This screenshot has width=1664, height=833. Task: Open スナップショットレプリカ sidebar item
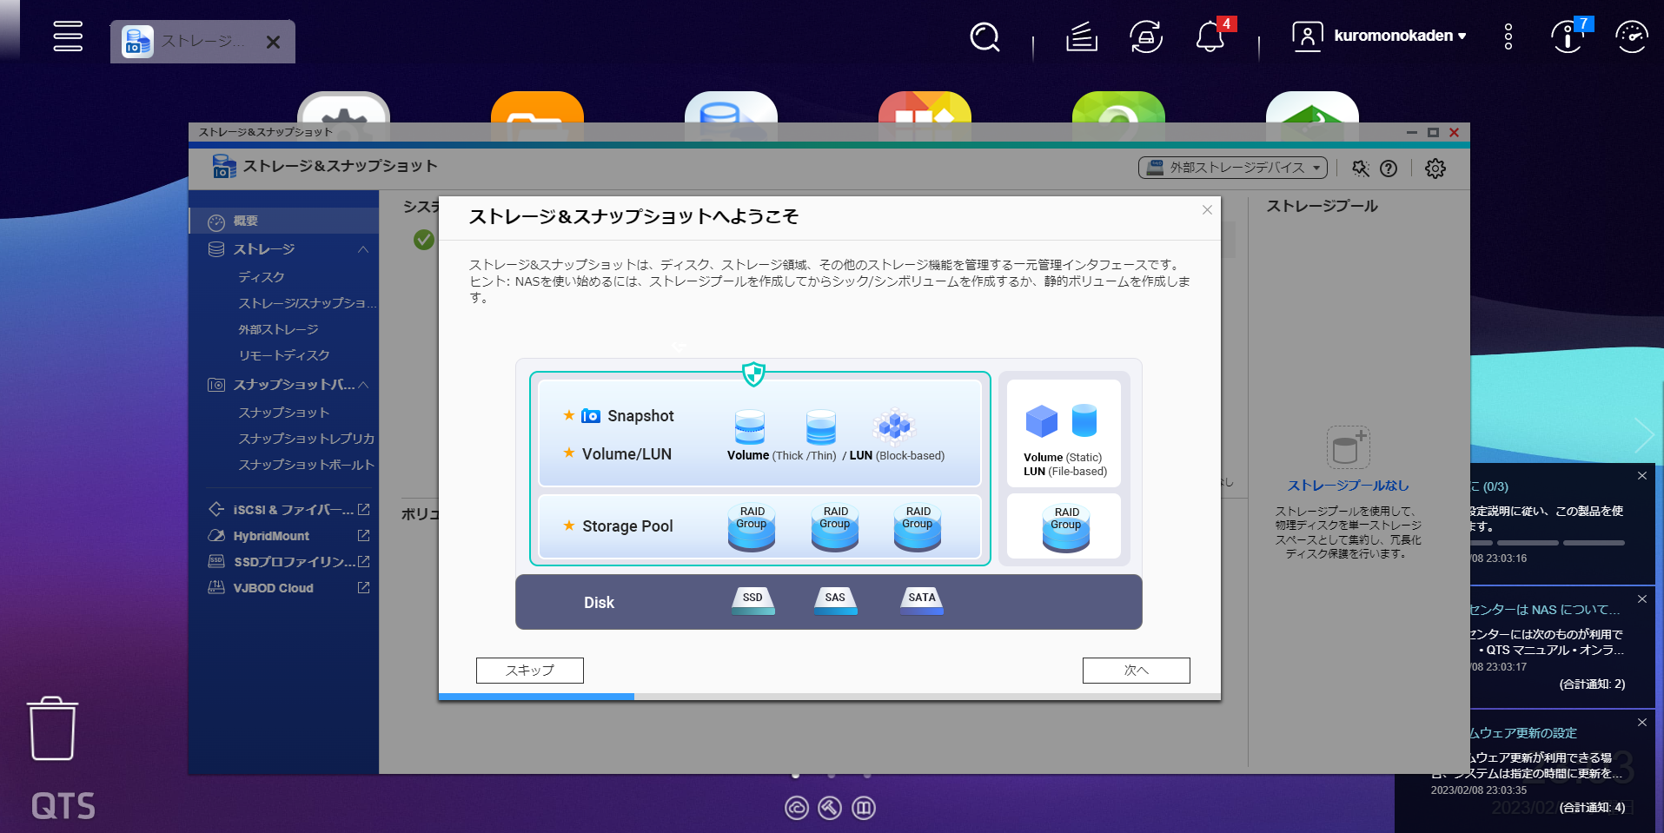coord(307,439)
